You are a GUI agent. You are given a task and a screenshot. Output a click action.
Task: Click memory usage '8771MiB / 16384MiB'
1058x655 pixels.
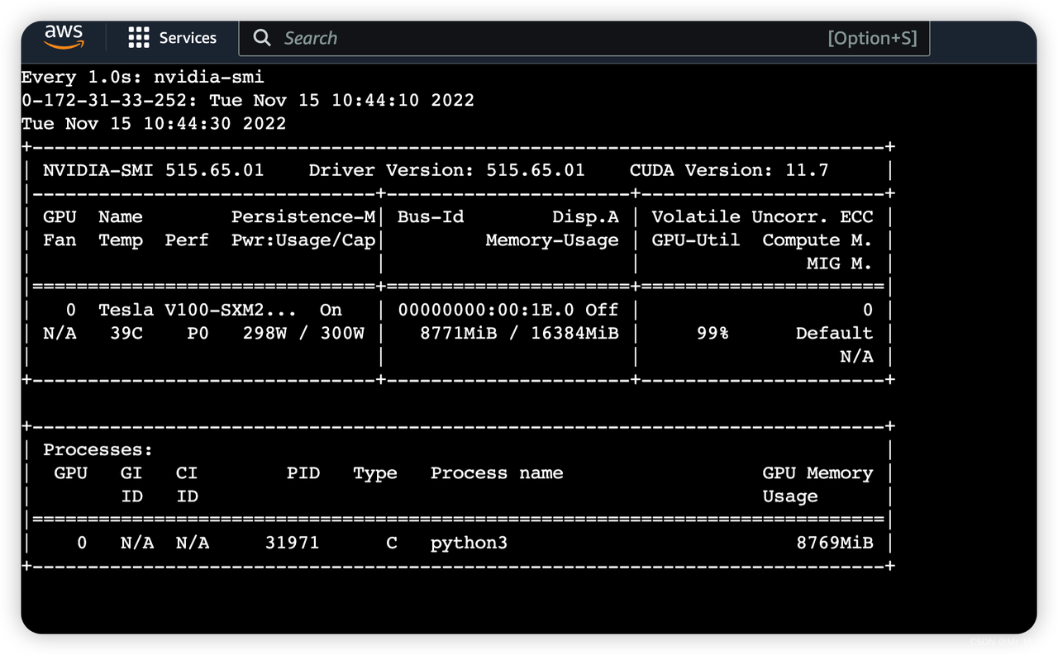[x=519, y=333]
